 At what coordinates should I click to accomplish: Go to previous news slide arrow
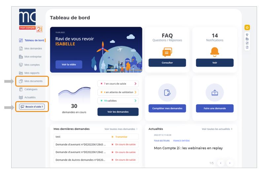pyautogui.click(x=221, y=163)
